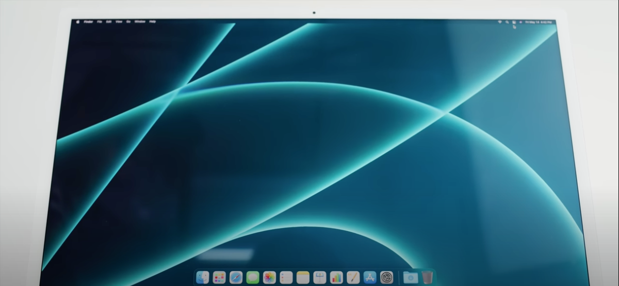Launch Reminders from the Dock
Screen dimensions: 619x286
point(286,277)
